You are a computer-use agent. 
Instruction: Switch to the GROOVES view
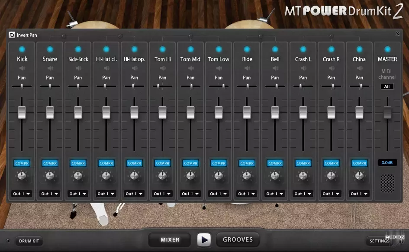238,240
